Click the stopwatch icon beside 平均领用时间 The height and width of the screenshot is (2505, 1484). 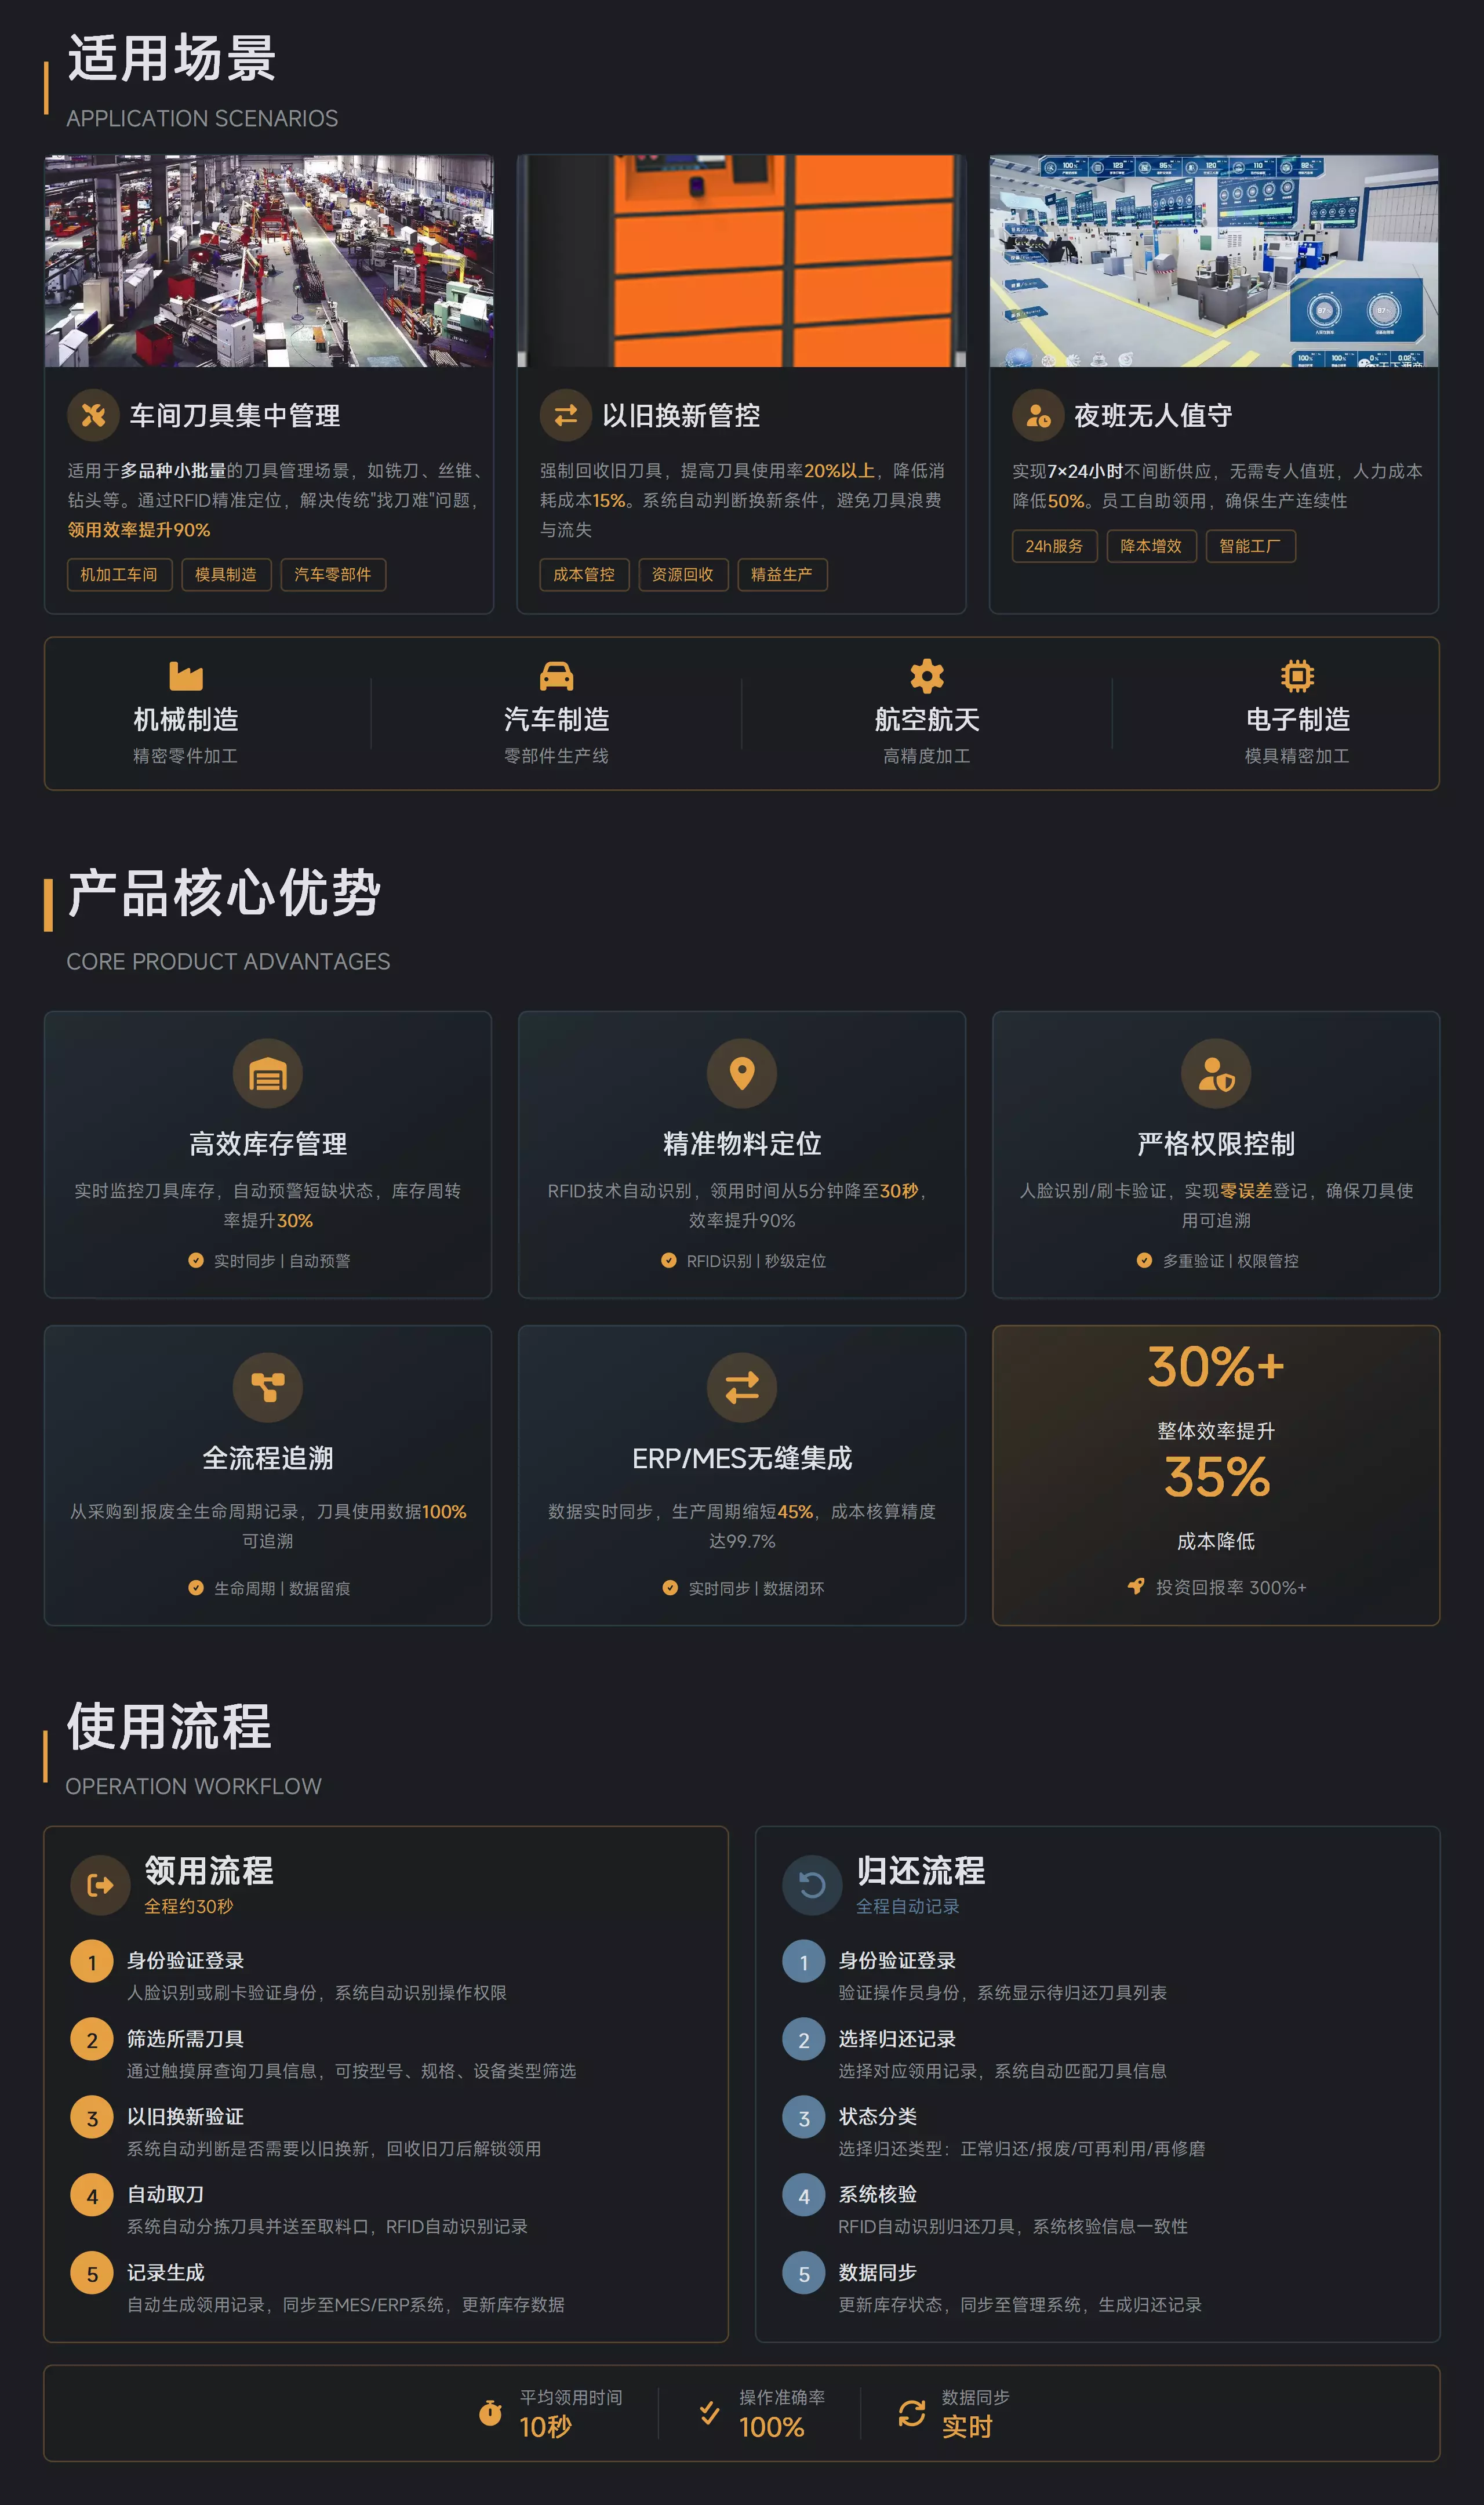(x=490, y=2413)
